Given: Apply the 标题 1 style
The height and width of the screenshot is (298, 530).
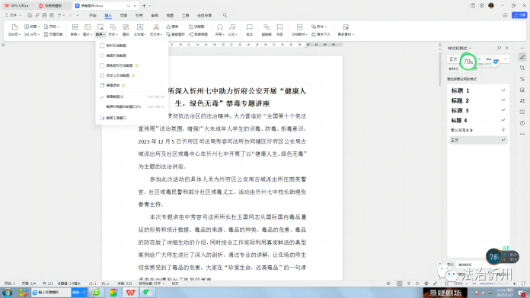Looking at the screenshot, I should coord(478,90).
